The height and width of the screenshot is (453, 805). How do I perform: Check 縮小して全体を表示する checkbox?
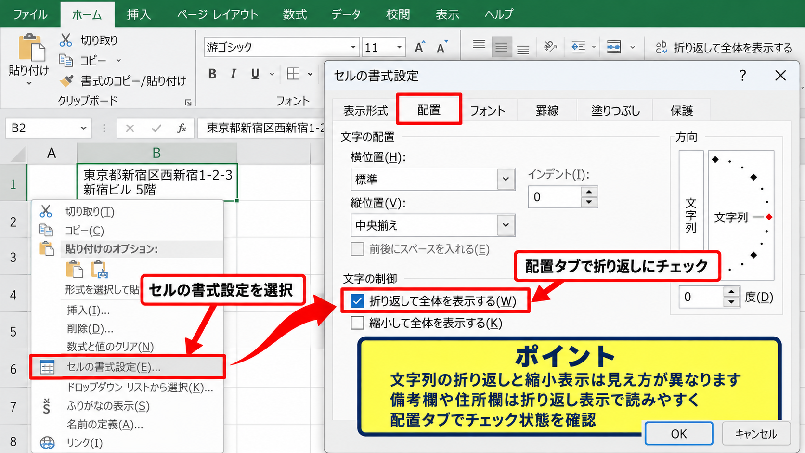357,323
